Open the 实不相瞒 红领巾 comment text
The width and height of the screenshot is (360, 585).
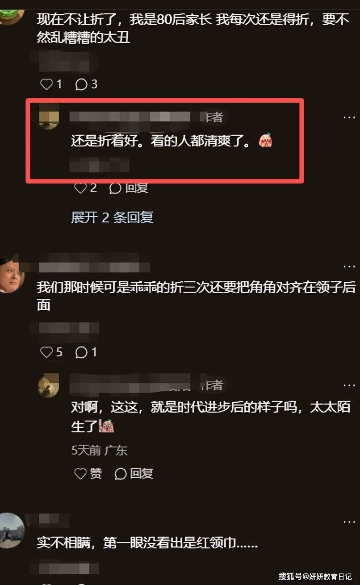pos(148,543)
